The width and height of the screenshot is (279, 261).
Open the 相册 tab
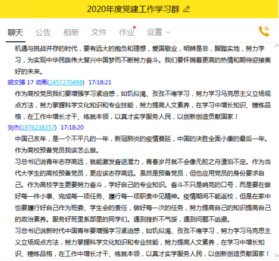[x=71, y=32]
